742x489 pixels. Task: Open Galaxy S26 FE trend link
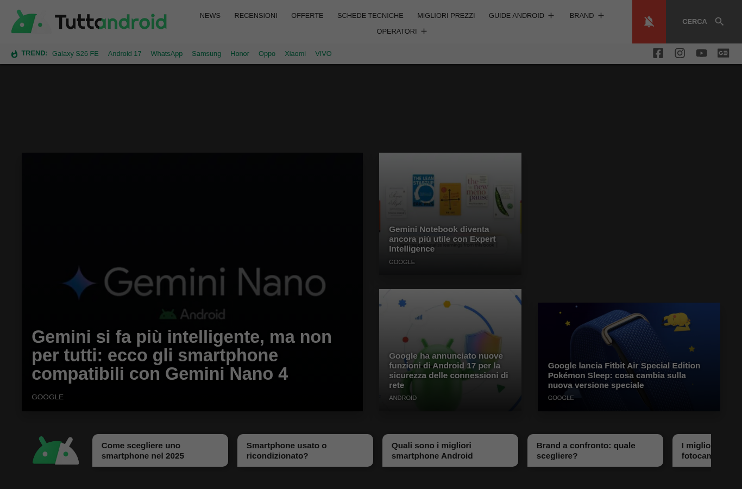point(76,53)
